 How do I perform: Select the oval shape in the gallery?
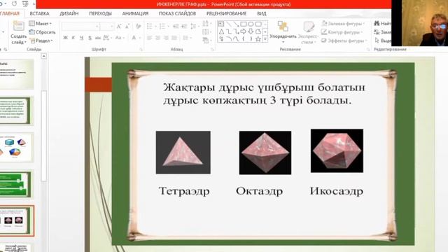[x=251, y=24]
